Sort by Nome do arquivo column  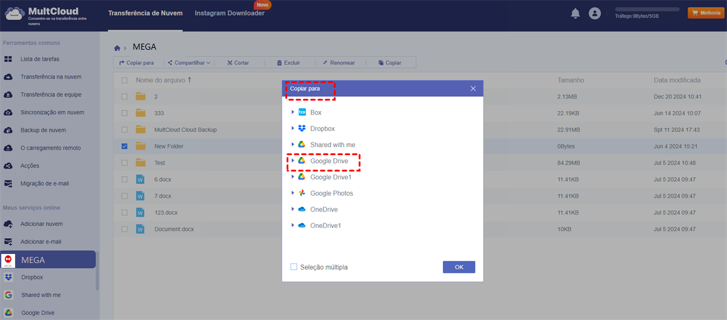pyautogui.click(x=164, y=80)
